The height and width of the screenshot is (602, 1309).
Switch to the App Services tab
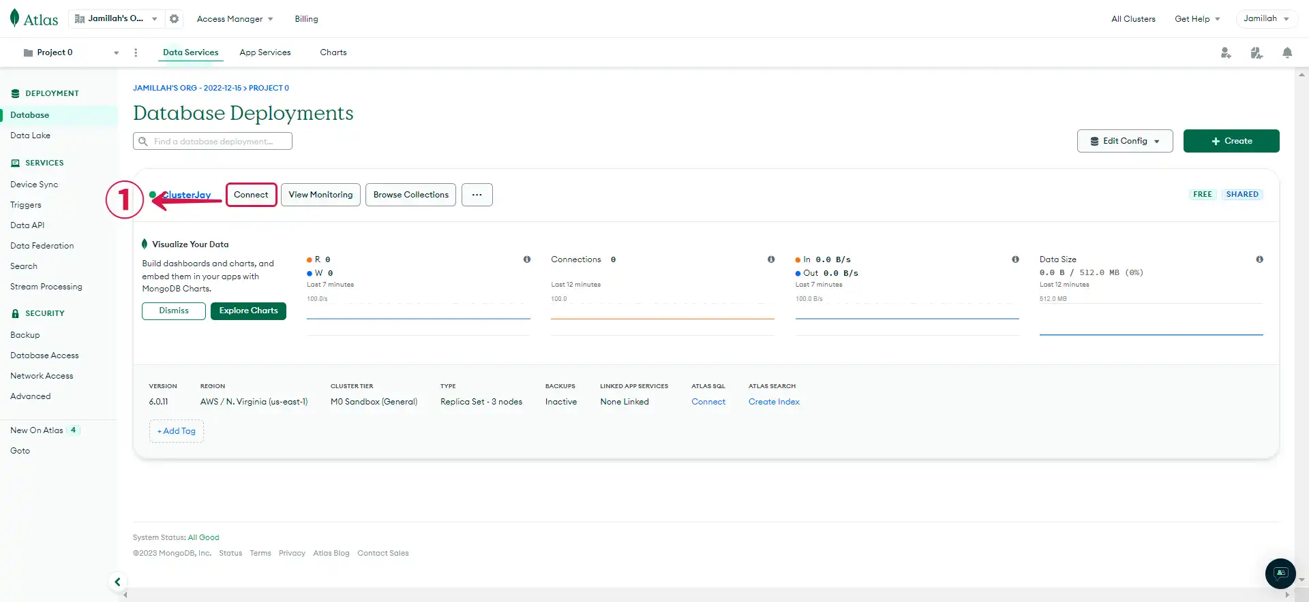265,52
